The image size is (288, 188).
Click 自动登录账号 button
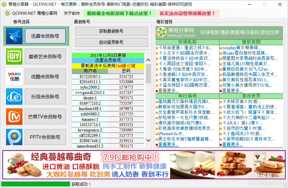[111, 42]
